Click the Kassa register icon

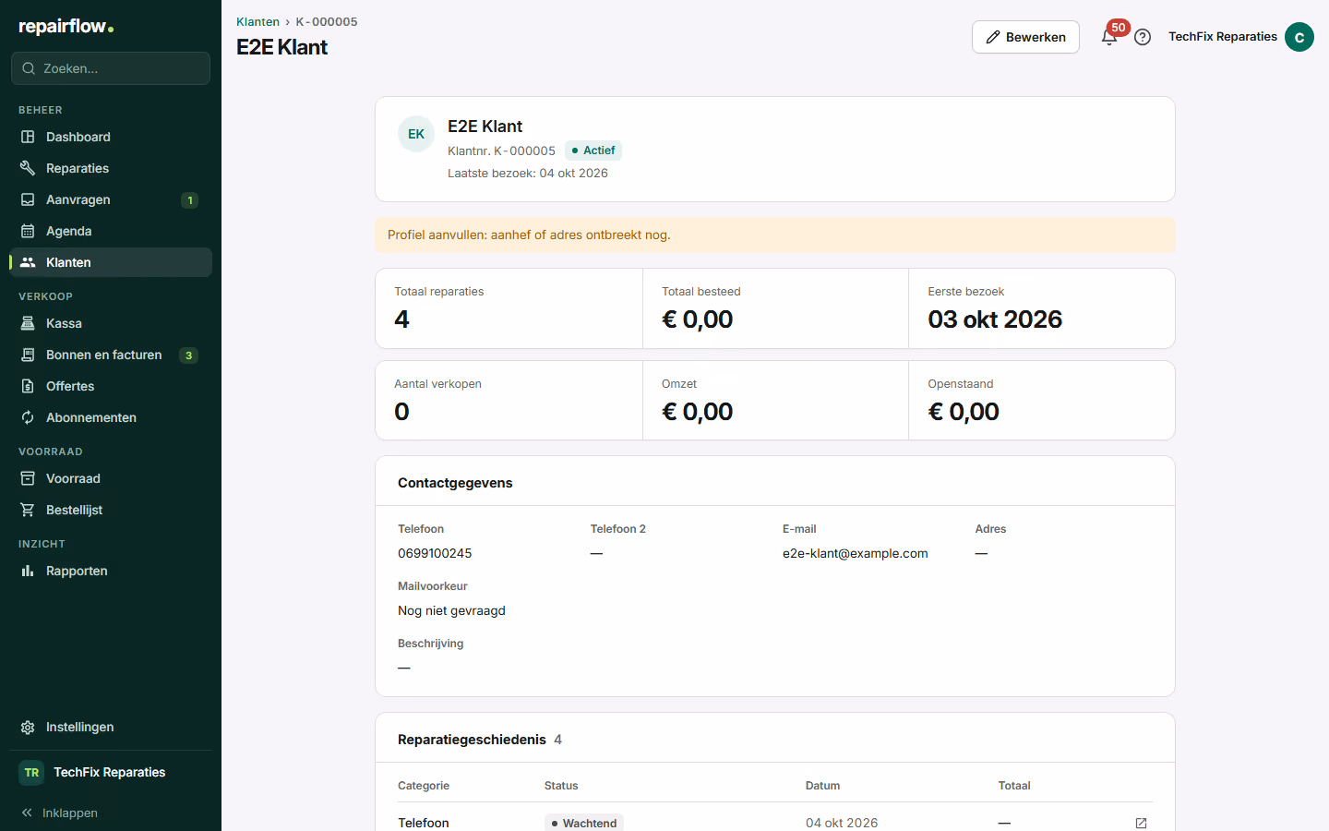pos(28,323)
